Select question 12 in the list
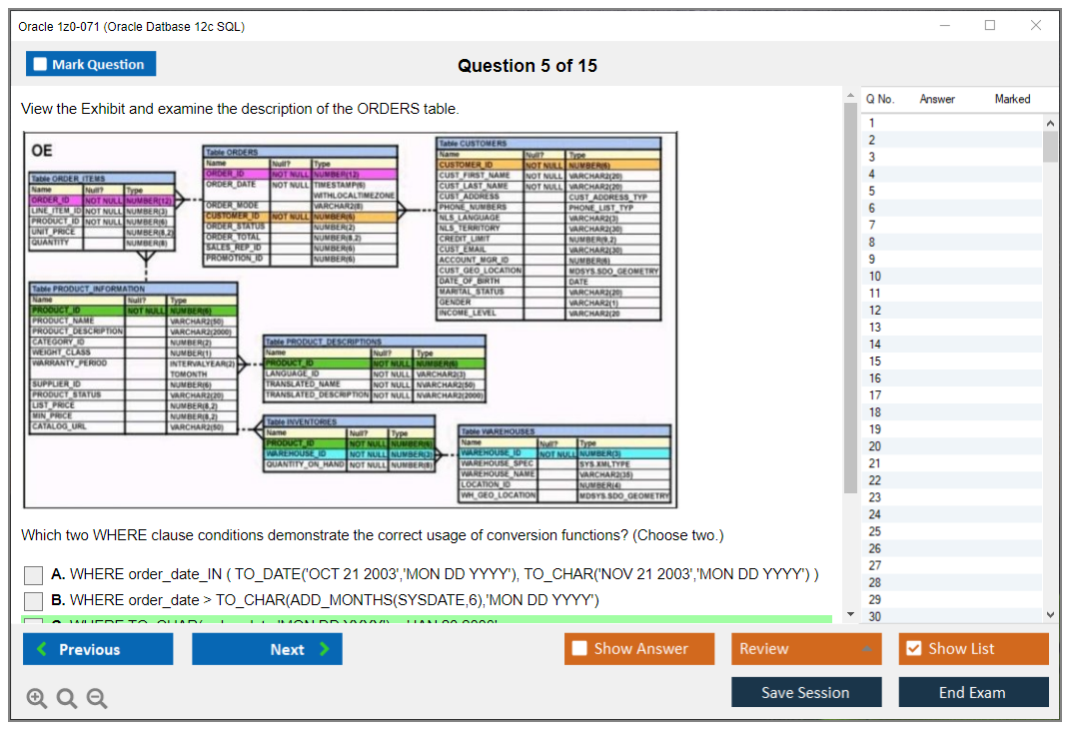 (x=875, y=311)
